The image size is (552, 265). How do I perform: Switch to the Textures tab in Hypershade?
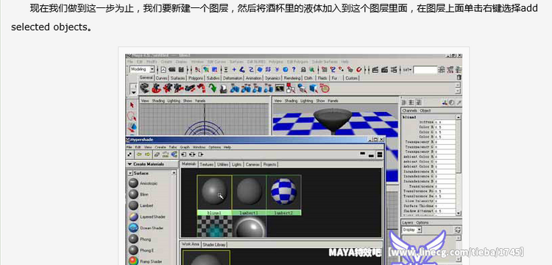(x=207, y=164)
